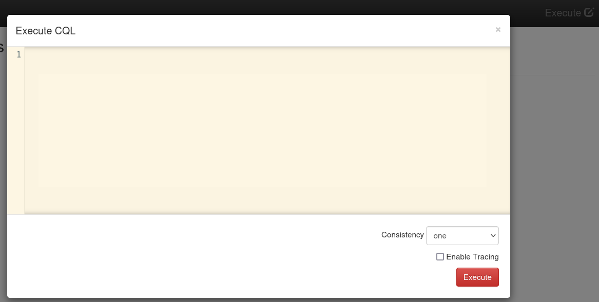The width and height of the screenshot is (599, 302).
Task: Close the Execute CQL dialog
Action: pos(498,30)
